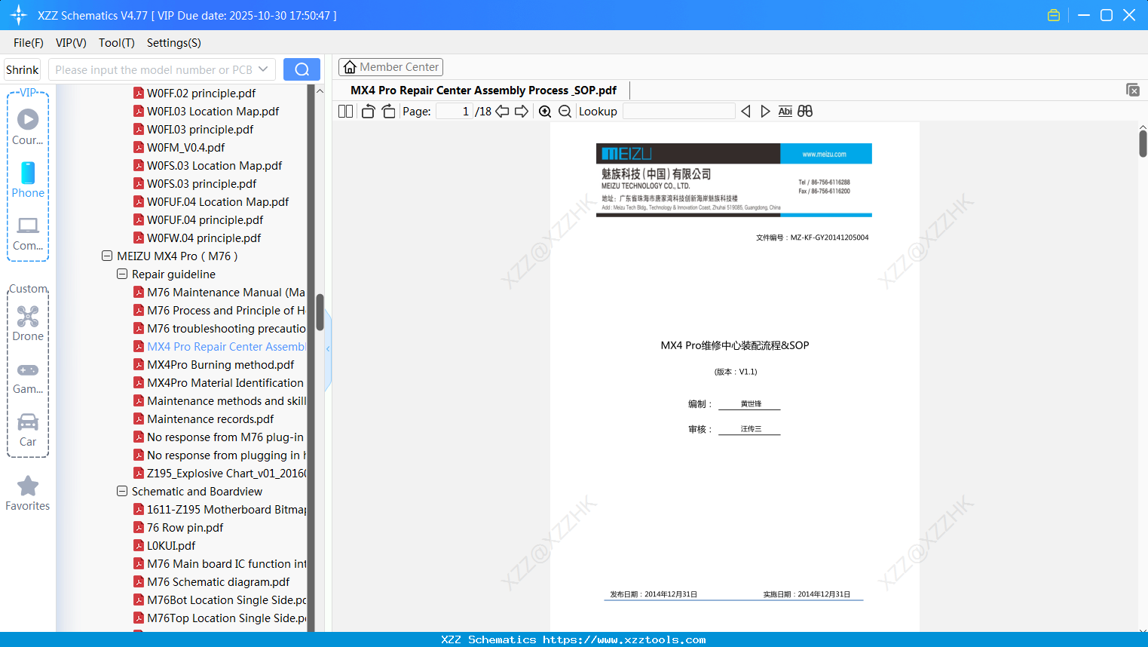
Task: Click the Member Center button
Action: click(x=390, y=66)
